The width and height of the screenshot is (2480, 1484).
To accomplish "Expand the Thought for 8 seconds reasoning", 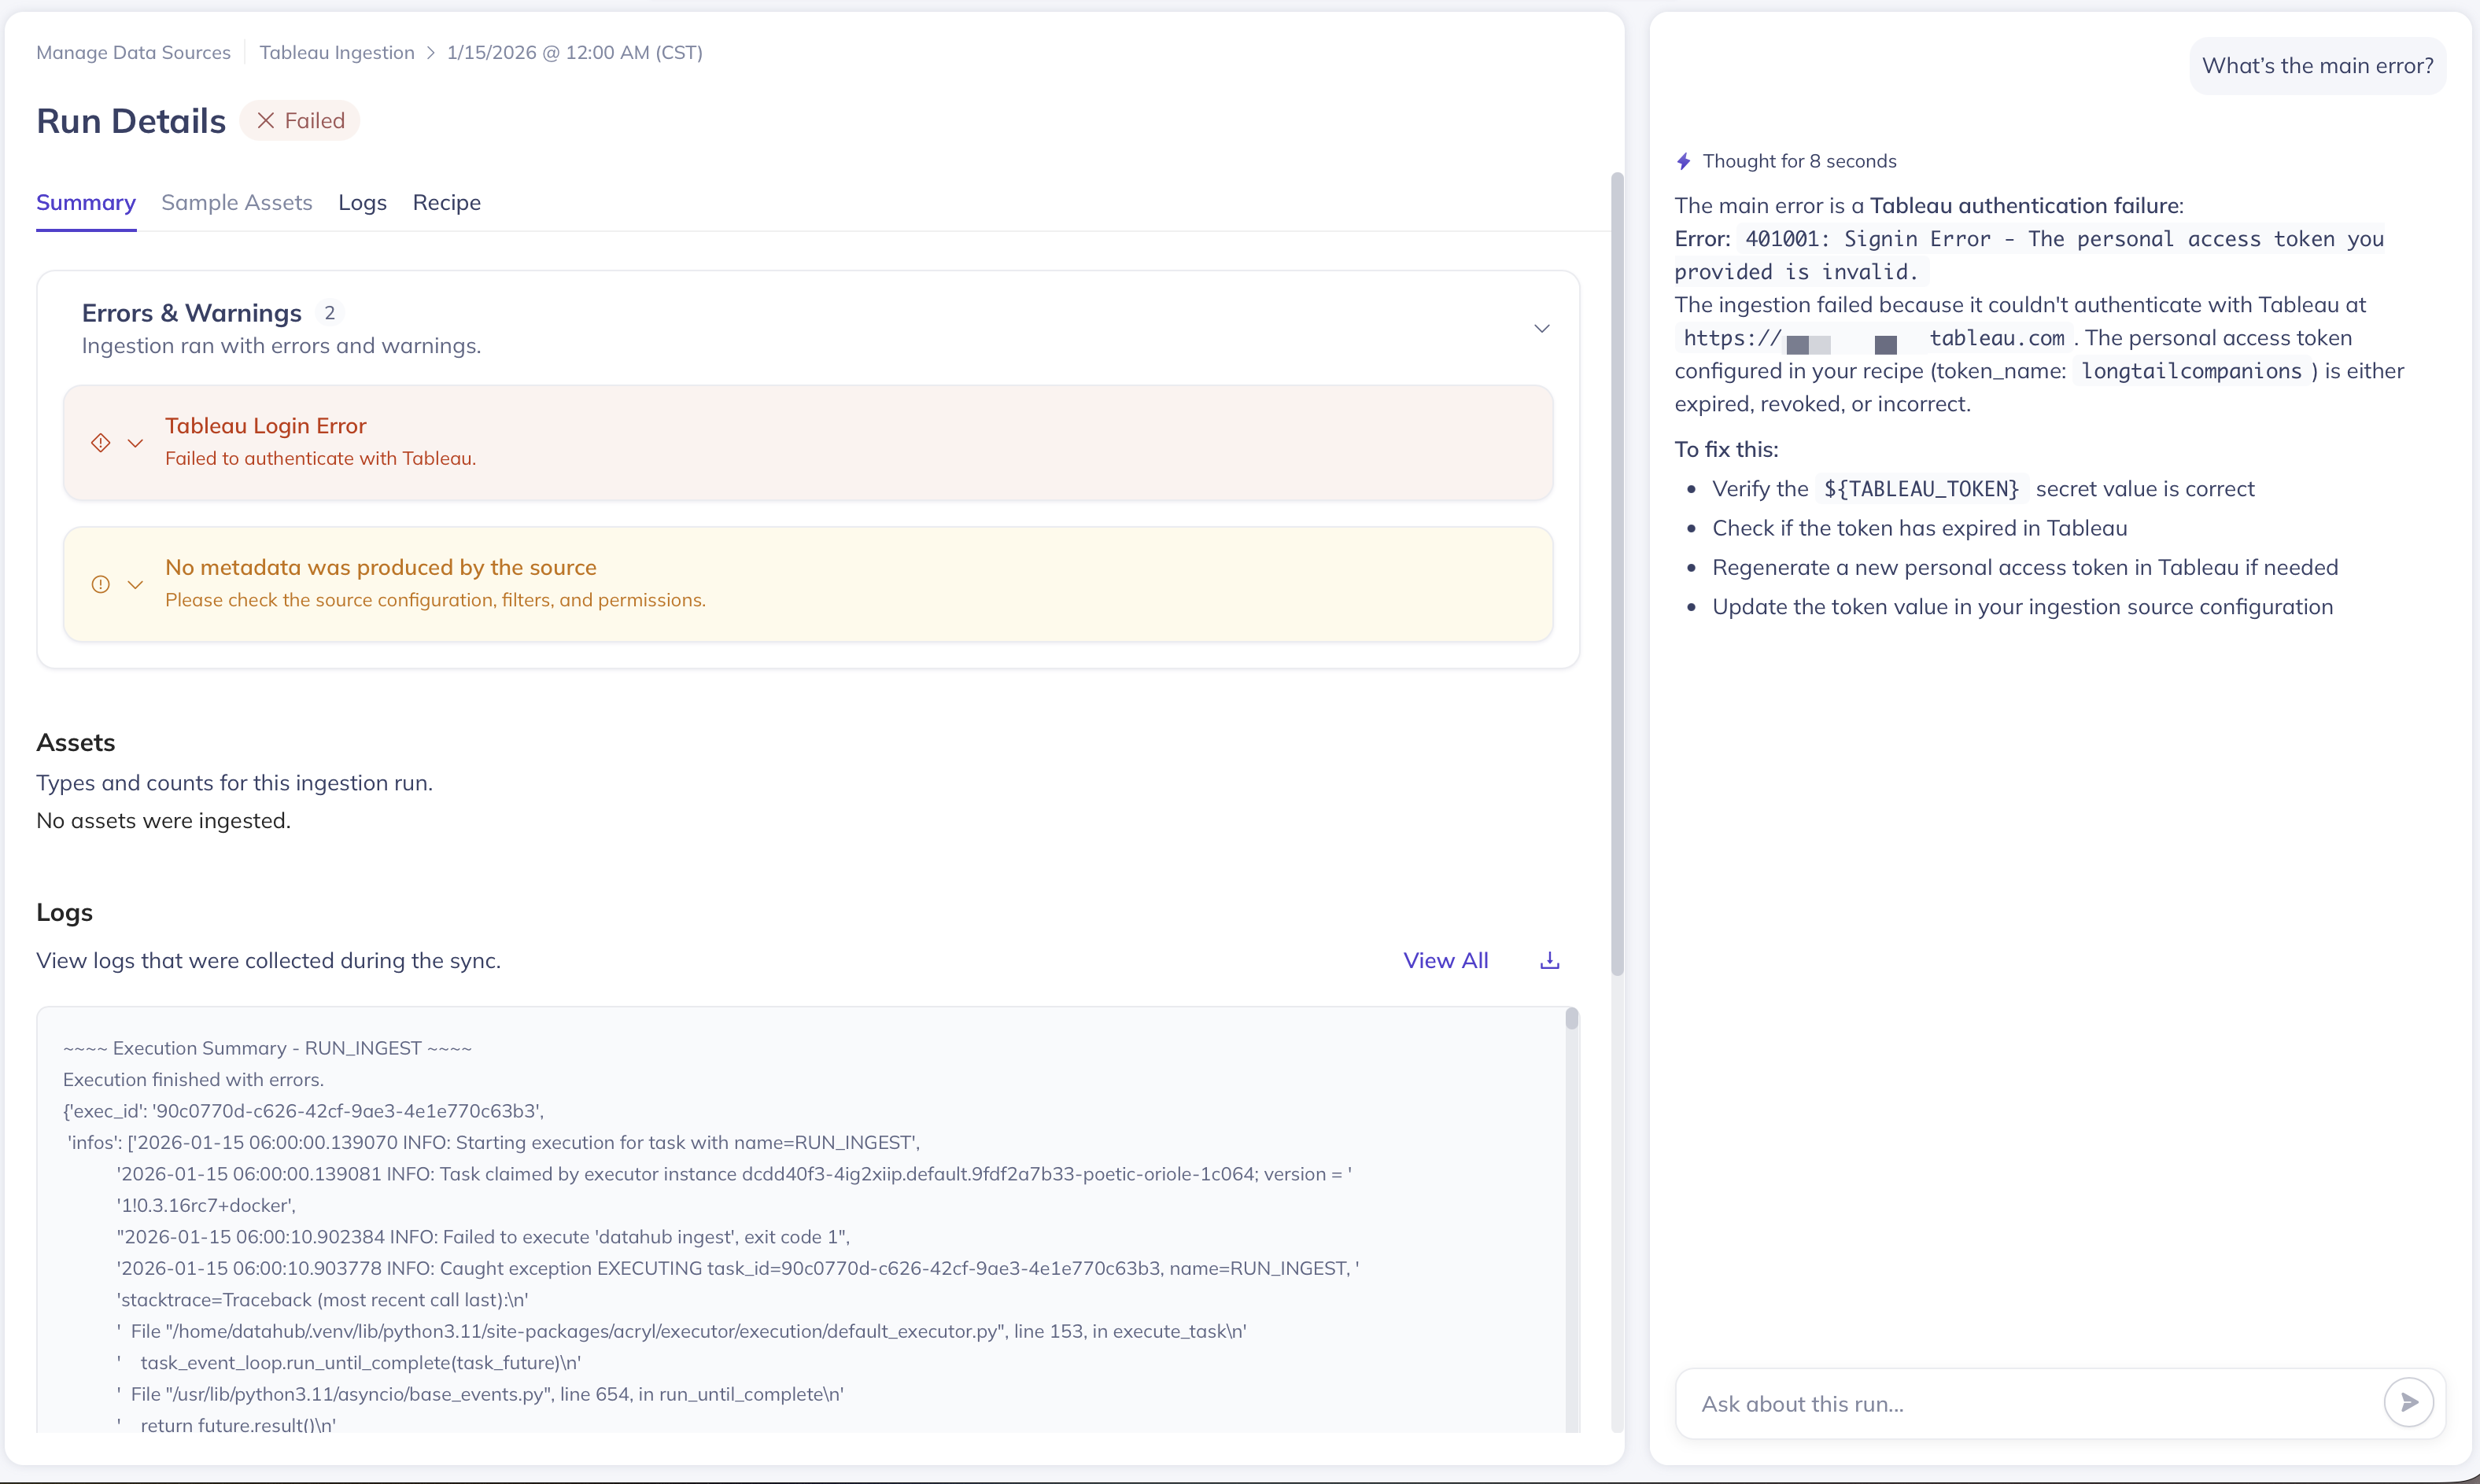I will pos(1799,161).
